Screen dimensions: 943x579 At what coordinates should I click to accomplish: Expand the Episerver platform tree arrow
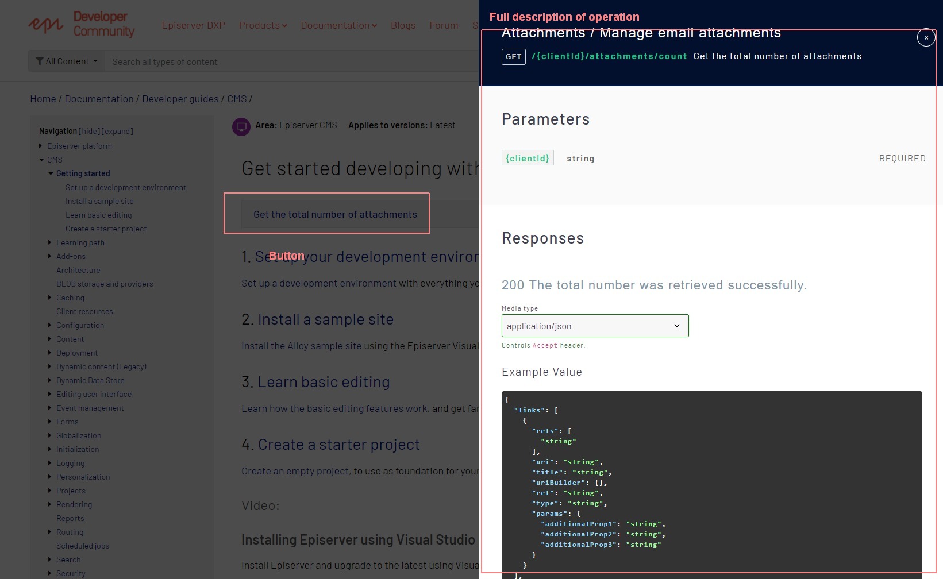pos(41,146)
